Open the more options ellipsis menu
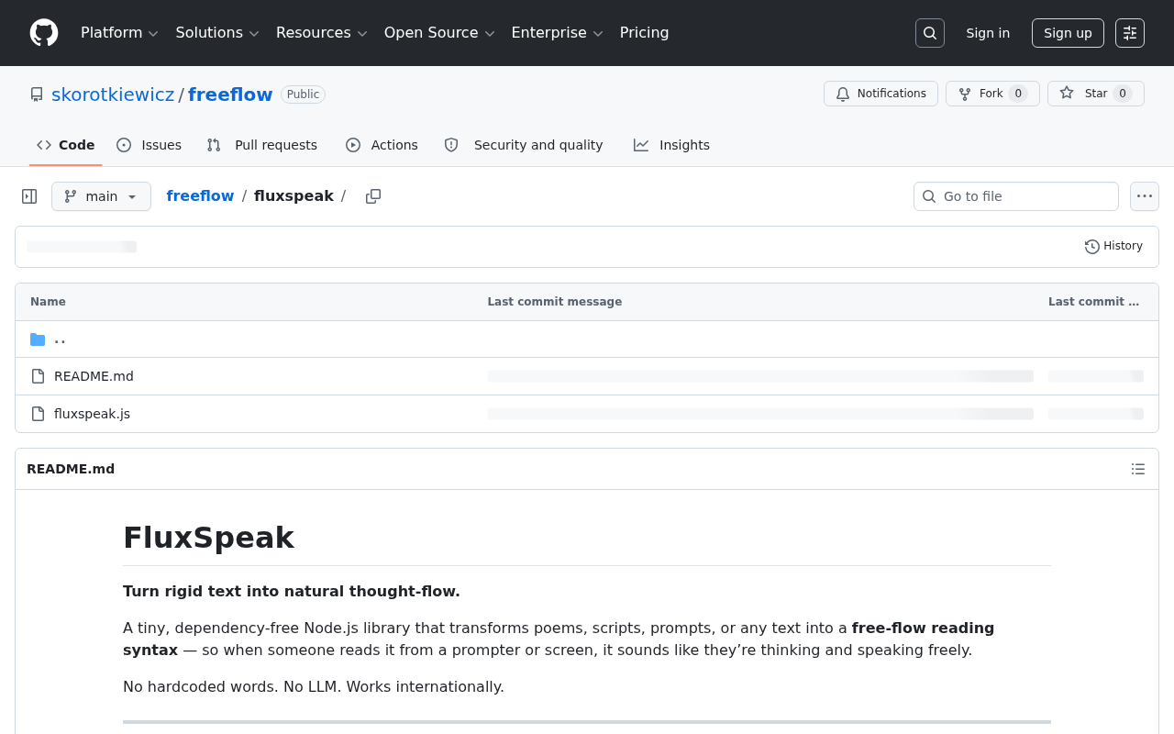Viewport: 1174px width, 734px height. [1145, 196]
